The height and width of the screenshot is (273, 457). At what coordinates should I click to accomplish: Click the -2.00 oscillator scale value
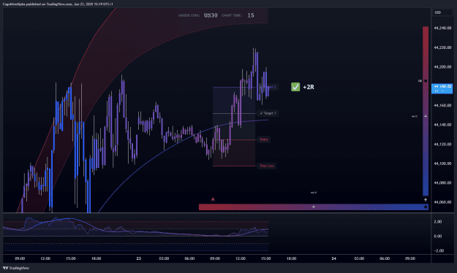438,250
